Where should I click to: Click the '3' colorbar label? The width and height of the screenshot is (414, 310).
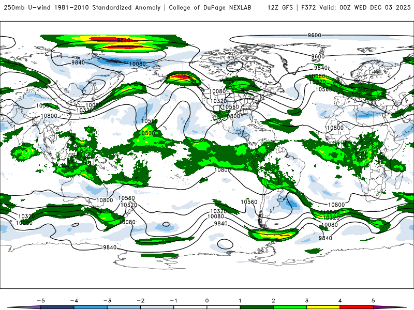(x=307, y=301)
